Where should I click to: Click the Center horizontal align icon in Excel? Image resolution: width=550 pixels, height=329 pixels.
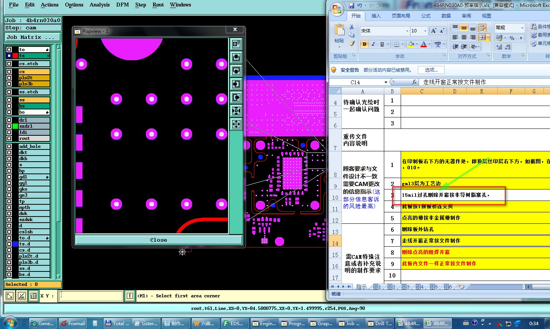point(464,37)
